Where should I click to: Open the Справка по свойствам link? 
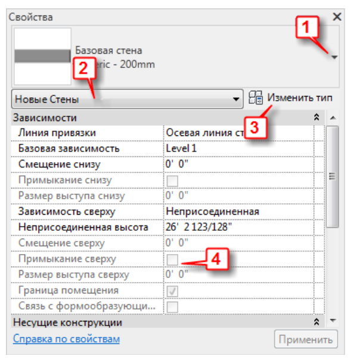tap(66, 339)
